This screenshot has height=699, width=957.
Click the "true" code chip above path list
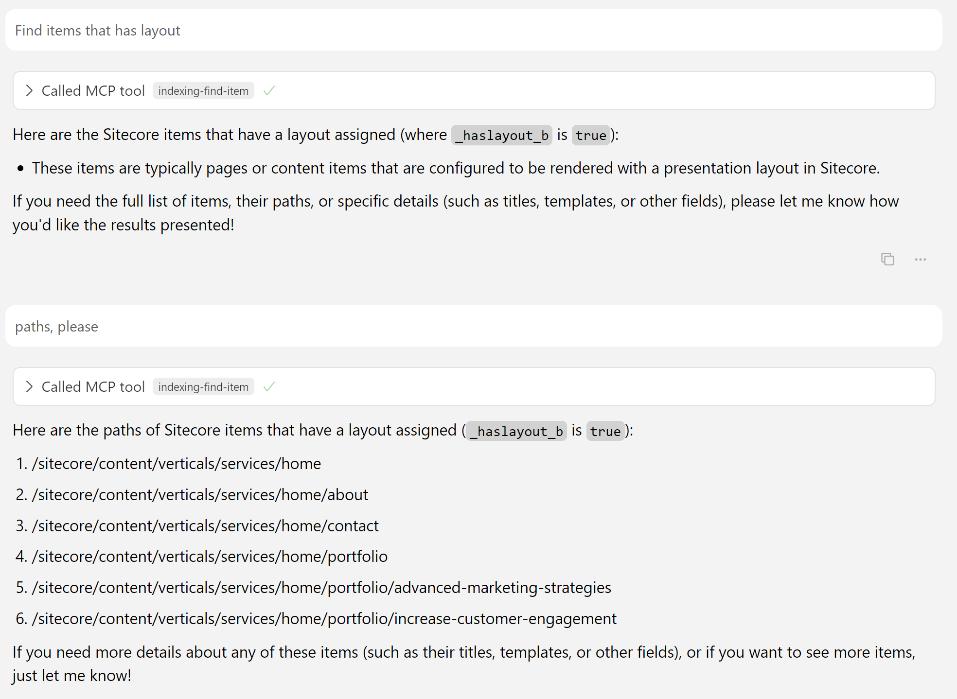605,431
